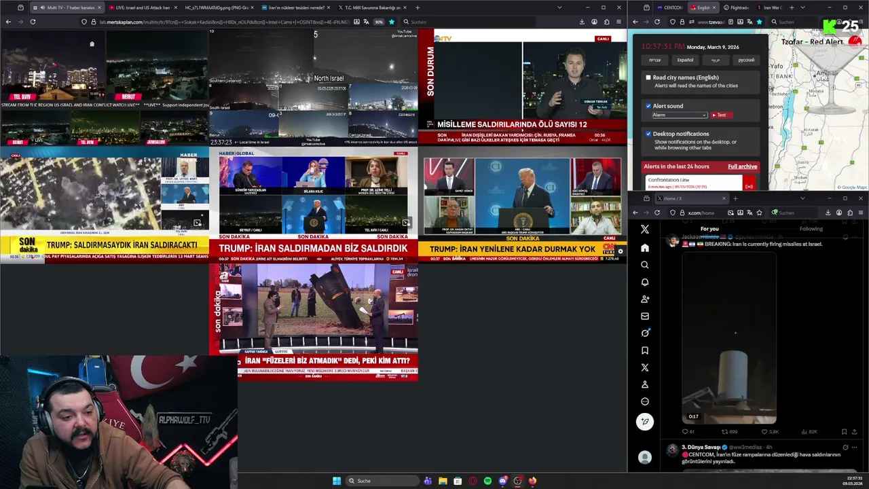Click the X logo atop sidebar
The height and width of the screenshot is (489, 869).
tap(645, 230)
